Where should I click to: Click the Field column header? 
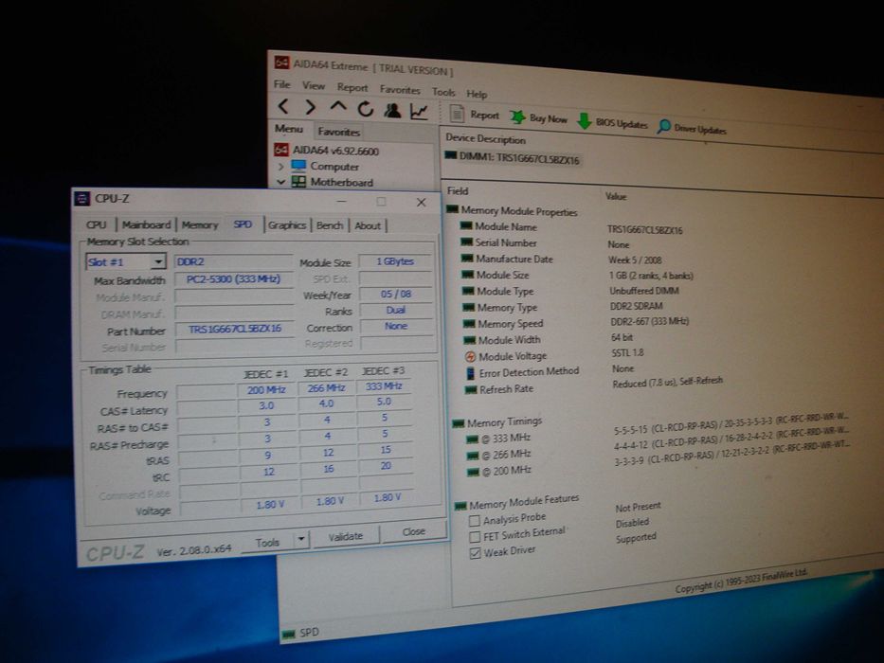click(458, 191)
